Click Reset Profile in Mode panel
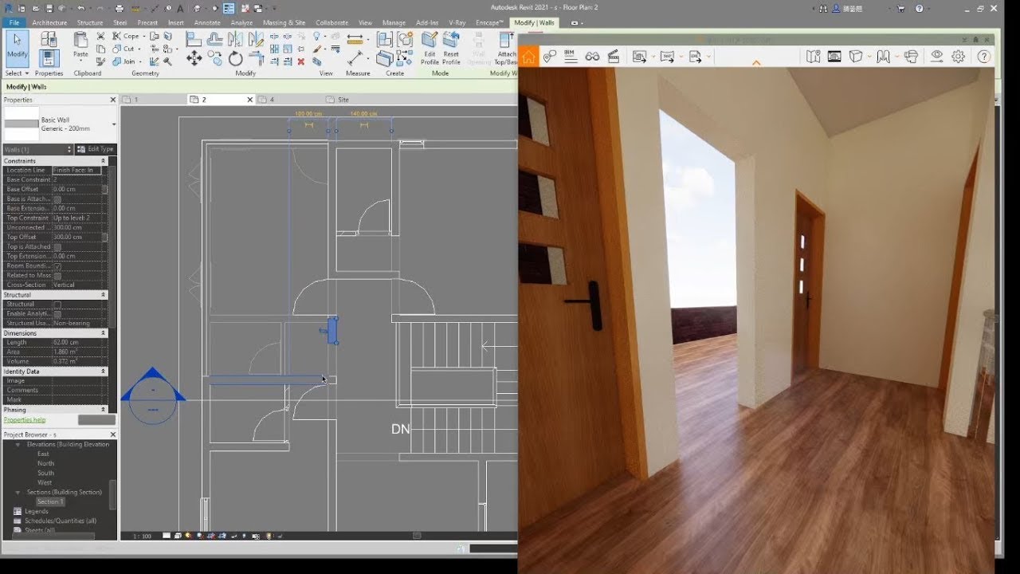Screen dimensions: 1020x574 tap(451, 49)
